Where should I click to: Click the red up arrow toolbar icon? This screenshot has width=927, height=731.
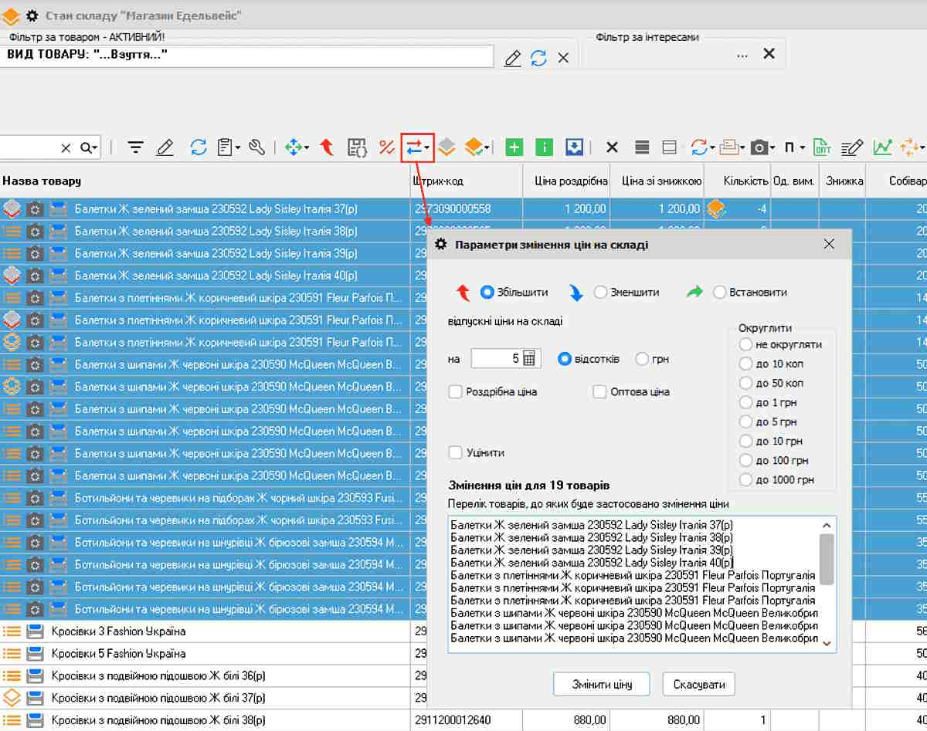pyautogui.click(x=327, y=147)
